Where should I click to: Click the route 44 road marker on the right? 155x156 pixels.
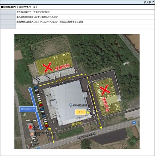pos(134,123)
